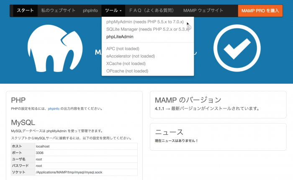Image resolution: width=293 pixels, height=180 pixels.
Task: Open phpInfo in the navigation bar
Action: [x=90, y=10]
